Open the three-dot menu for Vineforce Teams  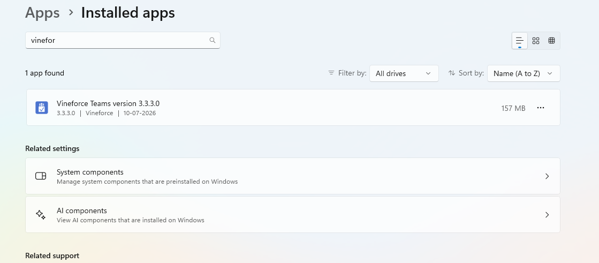(541, 108)
